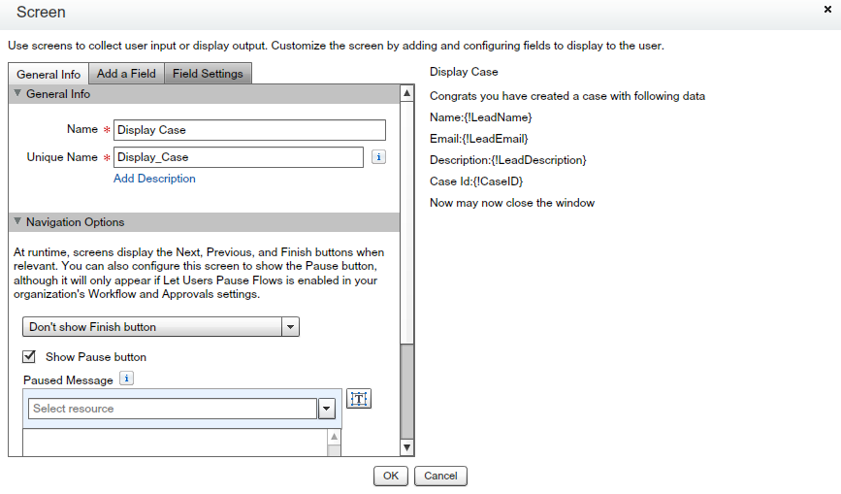
Task: Click the Unique Name info icon
Action: coord(379,157)
